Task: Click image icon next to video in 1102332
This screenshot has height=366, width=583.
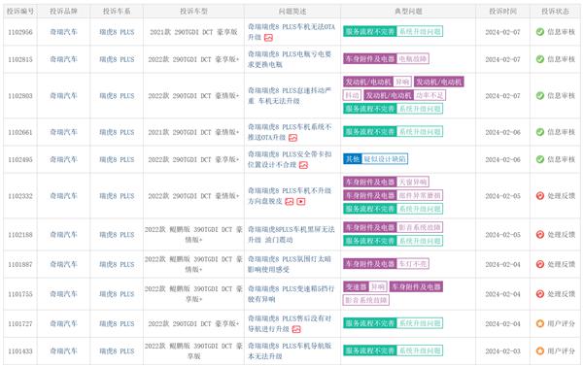Action: click(x=290, y=201)
